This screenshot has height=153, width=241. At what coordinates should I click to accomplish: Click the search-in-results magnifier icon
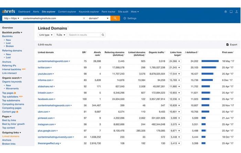[103, 35]
